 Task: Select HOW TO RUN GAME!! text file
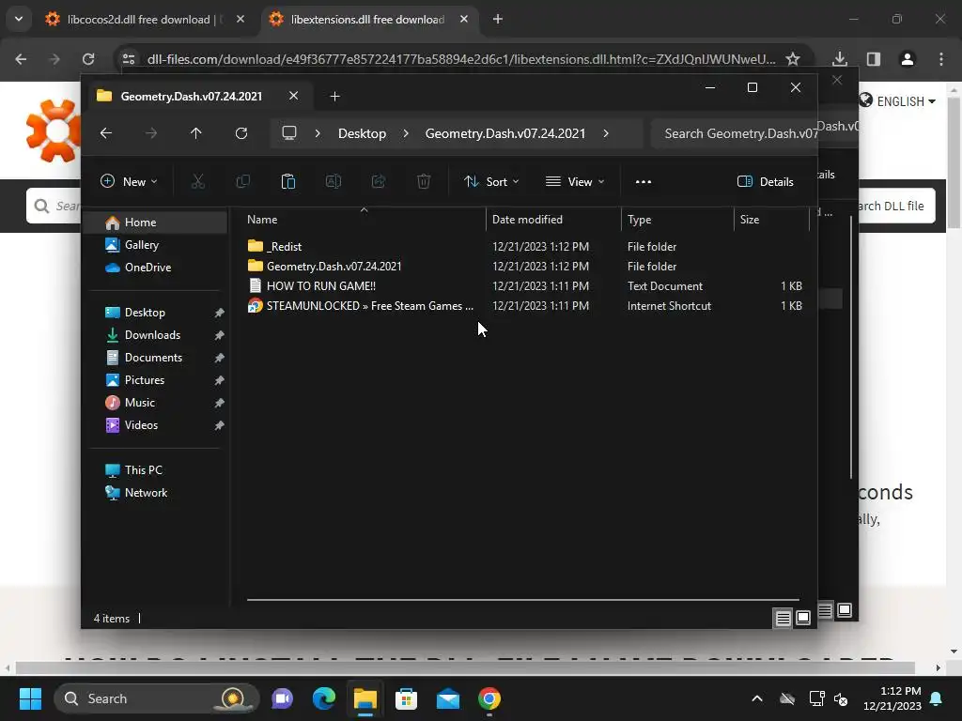524,285
